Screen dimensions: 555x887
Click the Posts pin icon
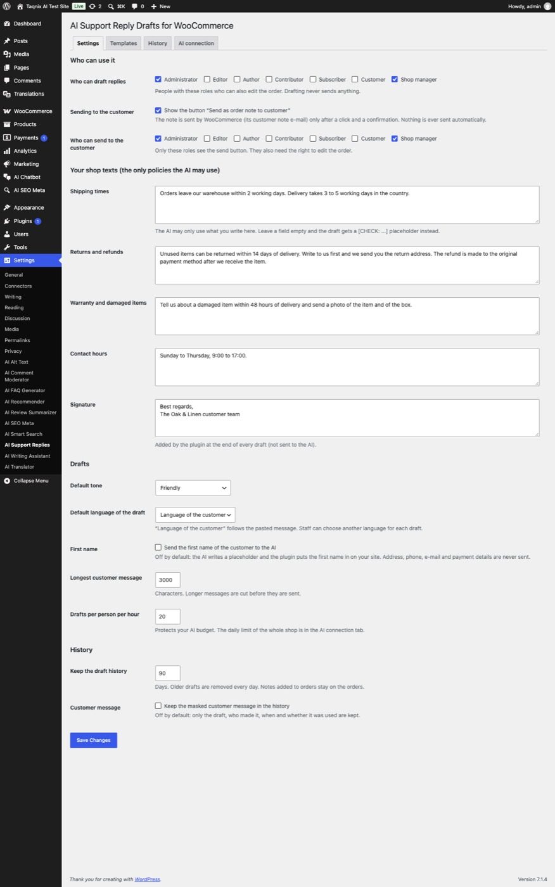pyautogui.click(x=7, y=41)
